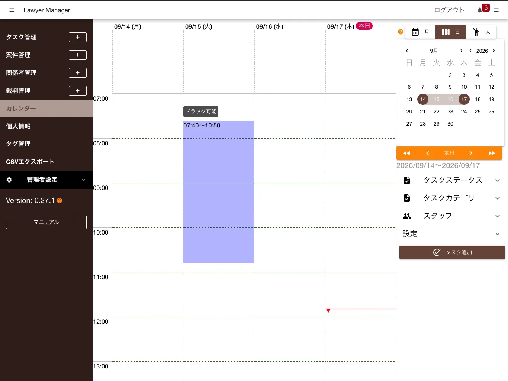
Task: Switch to month (月) calendar view
Action: [420, 32]
